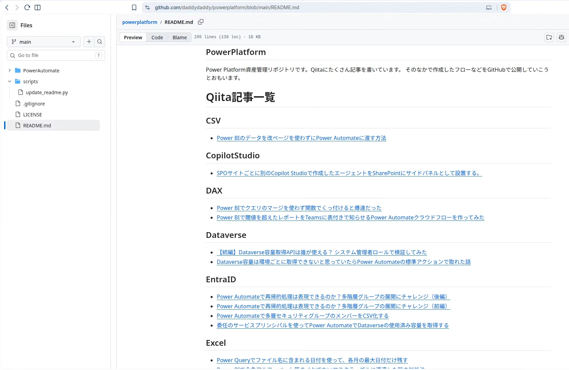Click README.md in the breadcrumb
The height and width of the screenshot is (370, 569).
pyautogui.click(x=179, y=22)
